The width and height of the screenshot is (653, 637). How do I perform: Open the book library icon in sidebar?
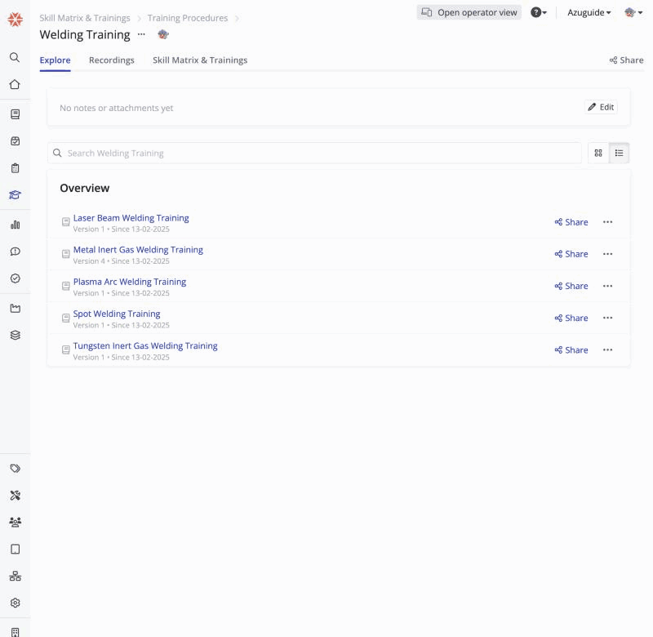(x=15, y=114)
